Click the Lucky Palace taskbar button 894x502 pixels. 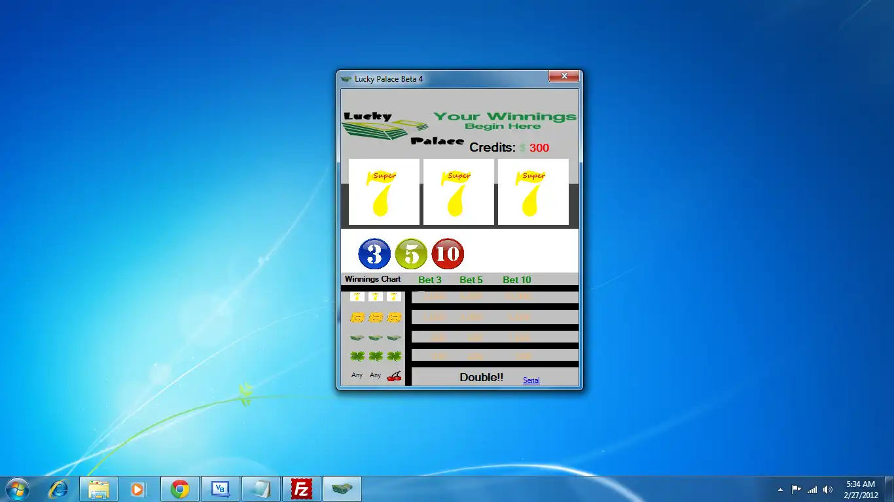click(342, 489)
